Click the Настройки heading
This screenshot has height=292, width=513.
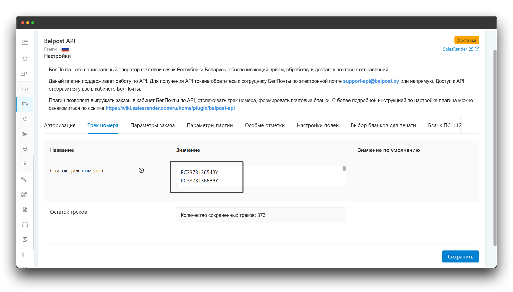point(57,56)
